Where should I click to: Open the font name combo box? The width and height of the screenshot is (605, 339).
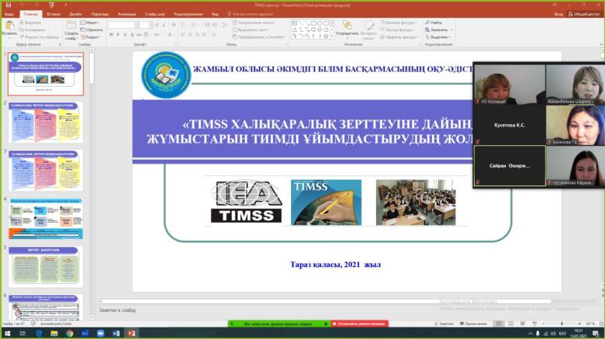[123, 25]
